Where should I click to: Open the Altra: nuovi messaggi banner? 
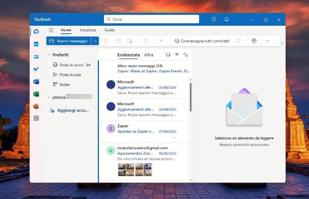(146, 68)
